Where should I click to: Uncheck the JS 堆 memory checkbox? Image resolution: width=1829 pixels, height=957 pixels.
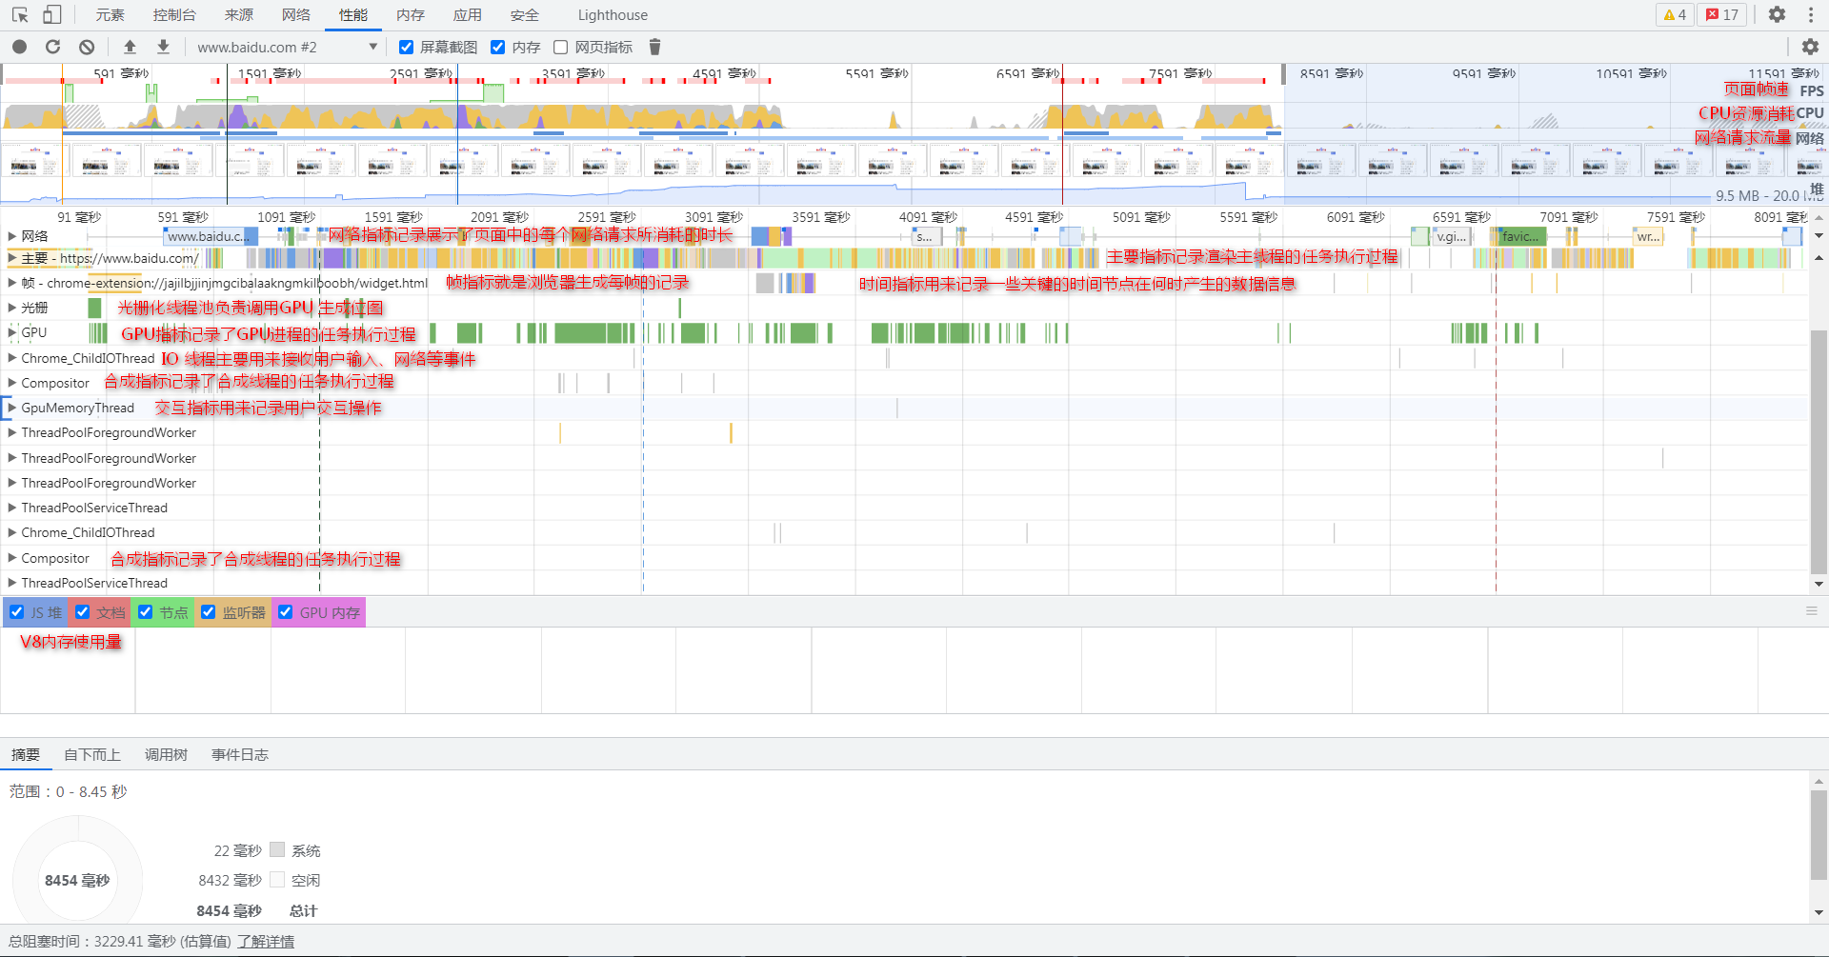click(x=17, y=612)
